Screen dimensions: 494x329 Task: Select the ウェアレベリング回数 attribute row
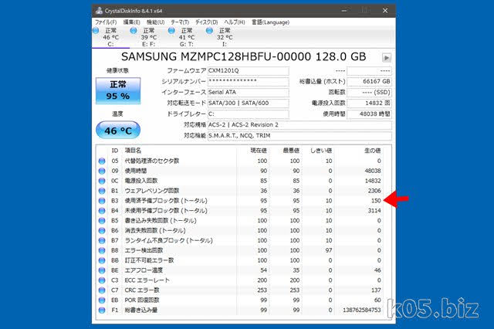coord(240,191)
